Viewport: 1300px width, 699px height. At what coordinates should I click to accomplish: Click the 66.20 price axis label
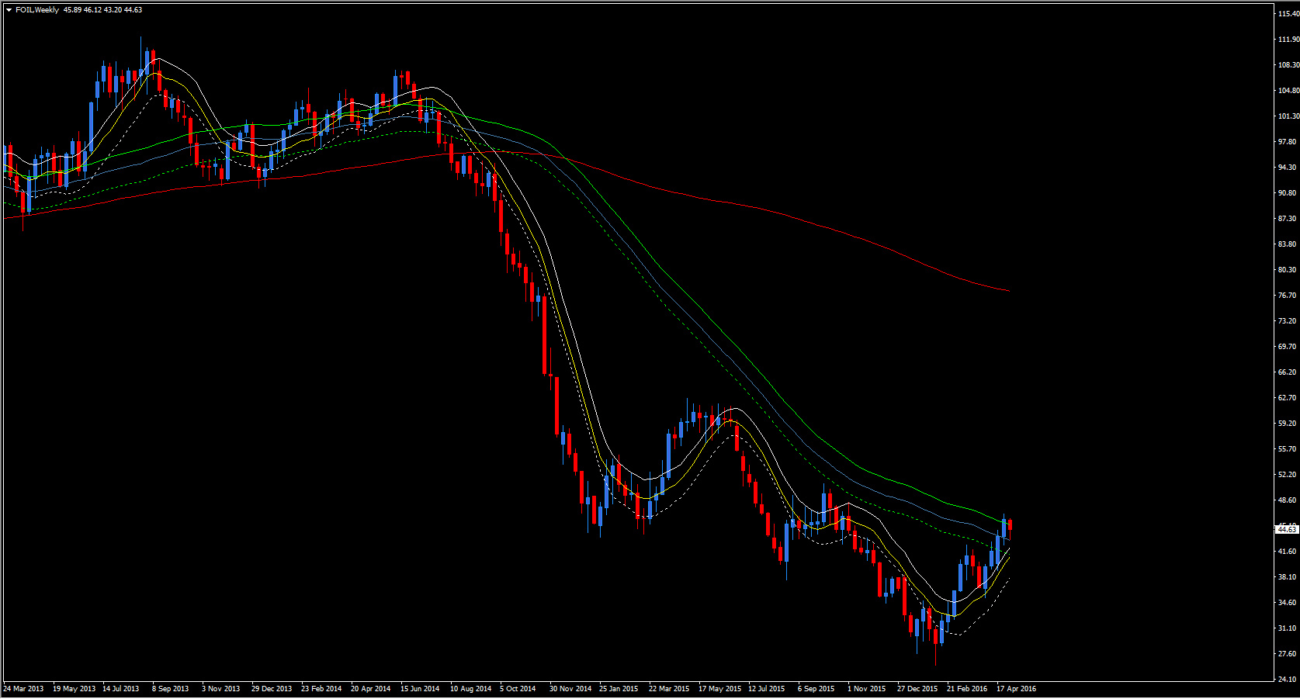[x=1288, y=372]
